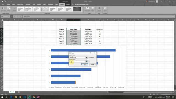
Task: Add a new sheet with plus icon
Action: [19, 92]
